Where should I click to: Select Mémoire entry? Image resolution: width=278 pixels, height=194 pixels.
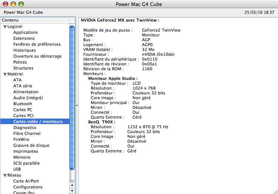(x=22, y=157)
